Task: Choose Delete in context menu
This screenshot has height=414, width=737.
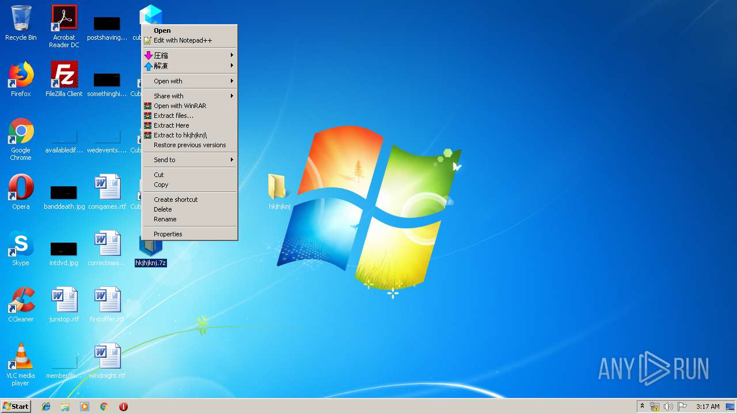Action: coord(190,209)
